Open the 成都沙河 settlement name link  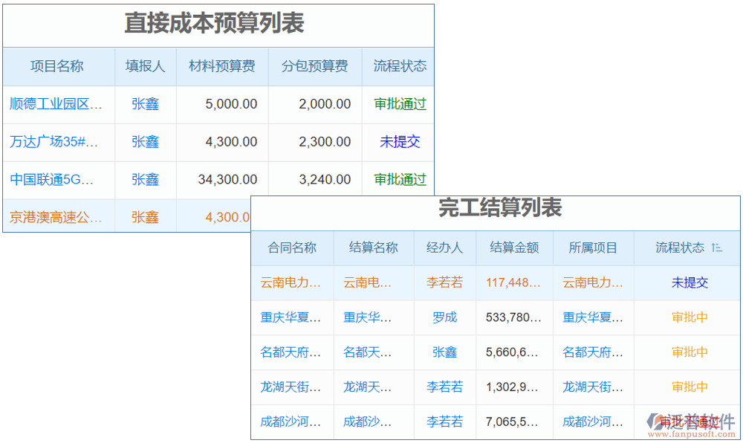point(371,422)
